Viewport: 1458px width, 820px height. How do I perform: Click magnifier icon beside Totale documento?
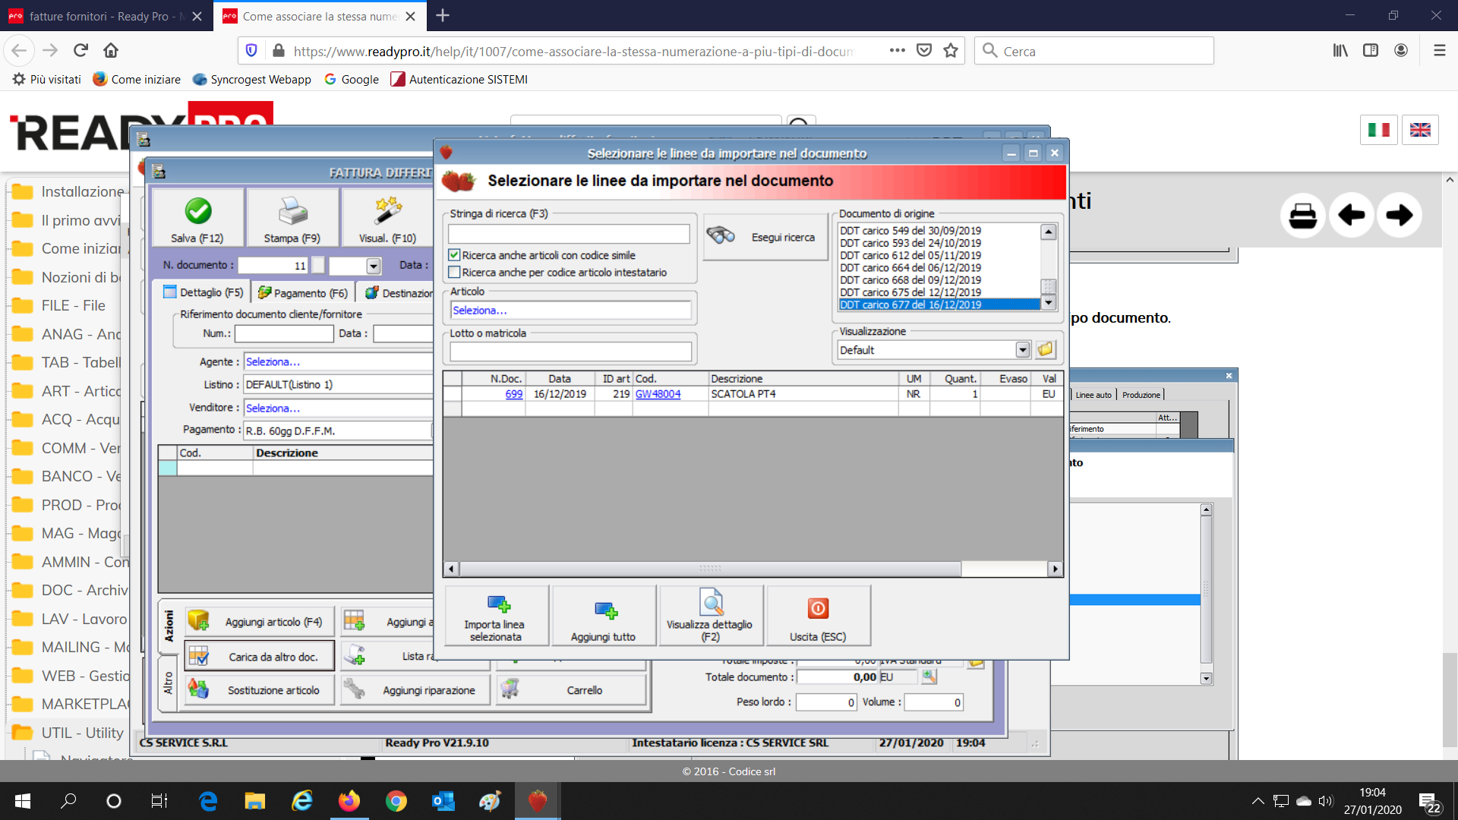929,676
